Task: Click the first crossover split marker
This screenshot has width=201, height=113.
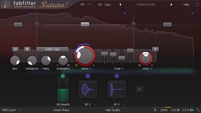Action: [37, 24]
